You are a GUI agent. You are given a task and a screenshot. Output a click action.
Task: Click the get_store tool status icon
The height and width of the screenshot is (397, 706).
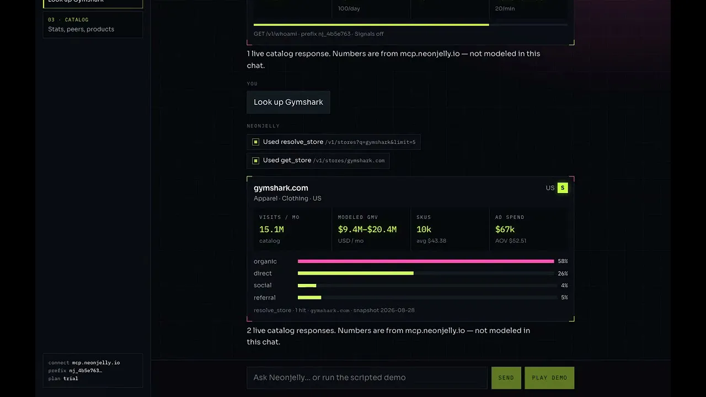click(x=255, y=160)
